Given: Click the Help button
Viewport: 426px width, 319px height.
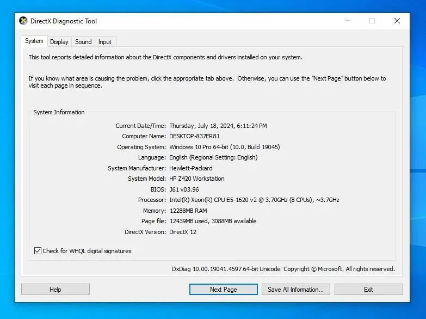Looking at the screenshot, I should [55, 290].
